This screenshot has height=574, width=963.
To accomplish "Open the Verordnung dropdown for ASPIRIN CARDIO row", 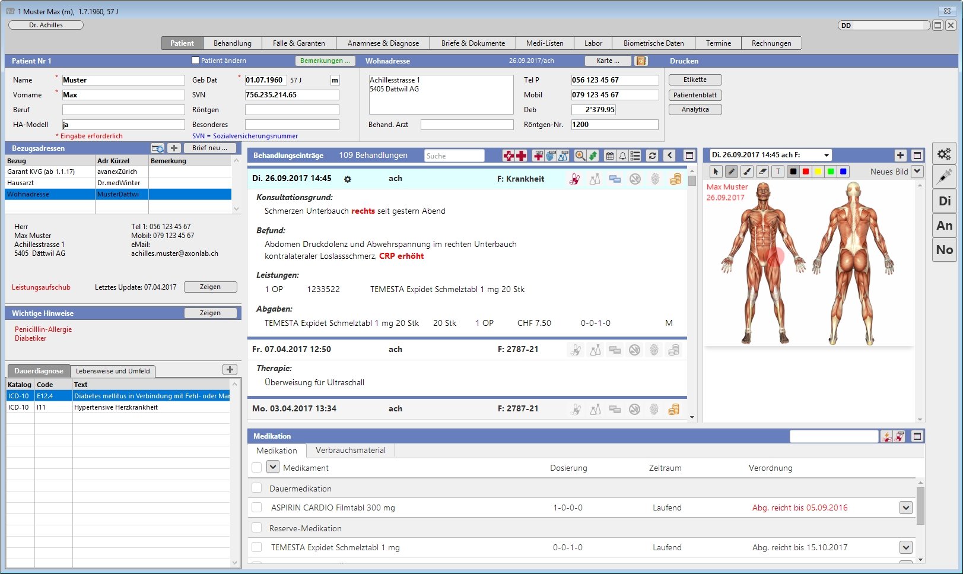I will [x=906, y=508].
